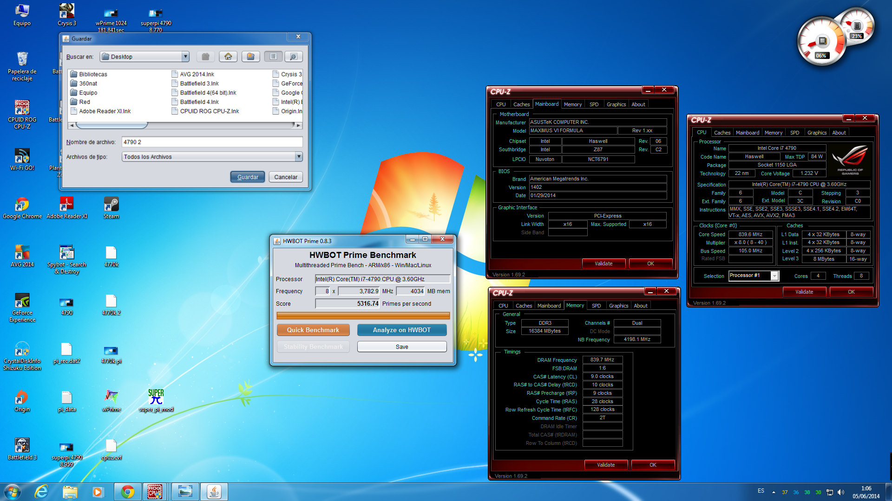892x501 pixels.
Task: Click the volume speaker tray icon
Action: click(840, 492)
